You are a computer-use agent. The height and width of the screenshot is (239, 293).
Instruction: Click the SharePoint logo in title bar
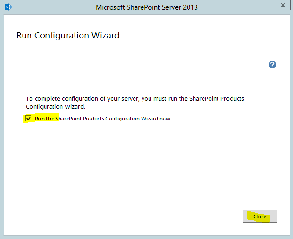point(8,7)
